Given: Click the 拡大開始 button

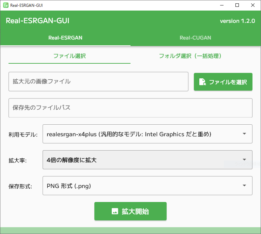Looking at the screenshot, I should coord(130,211).
